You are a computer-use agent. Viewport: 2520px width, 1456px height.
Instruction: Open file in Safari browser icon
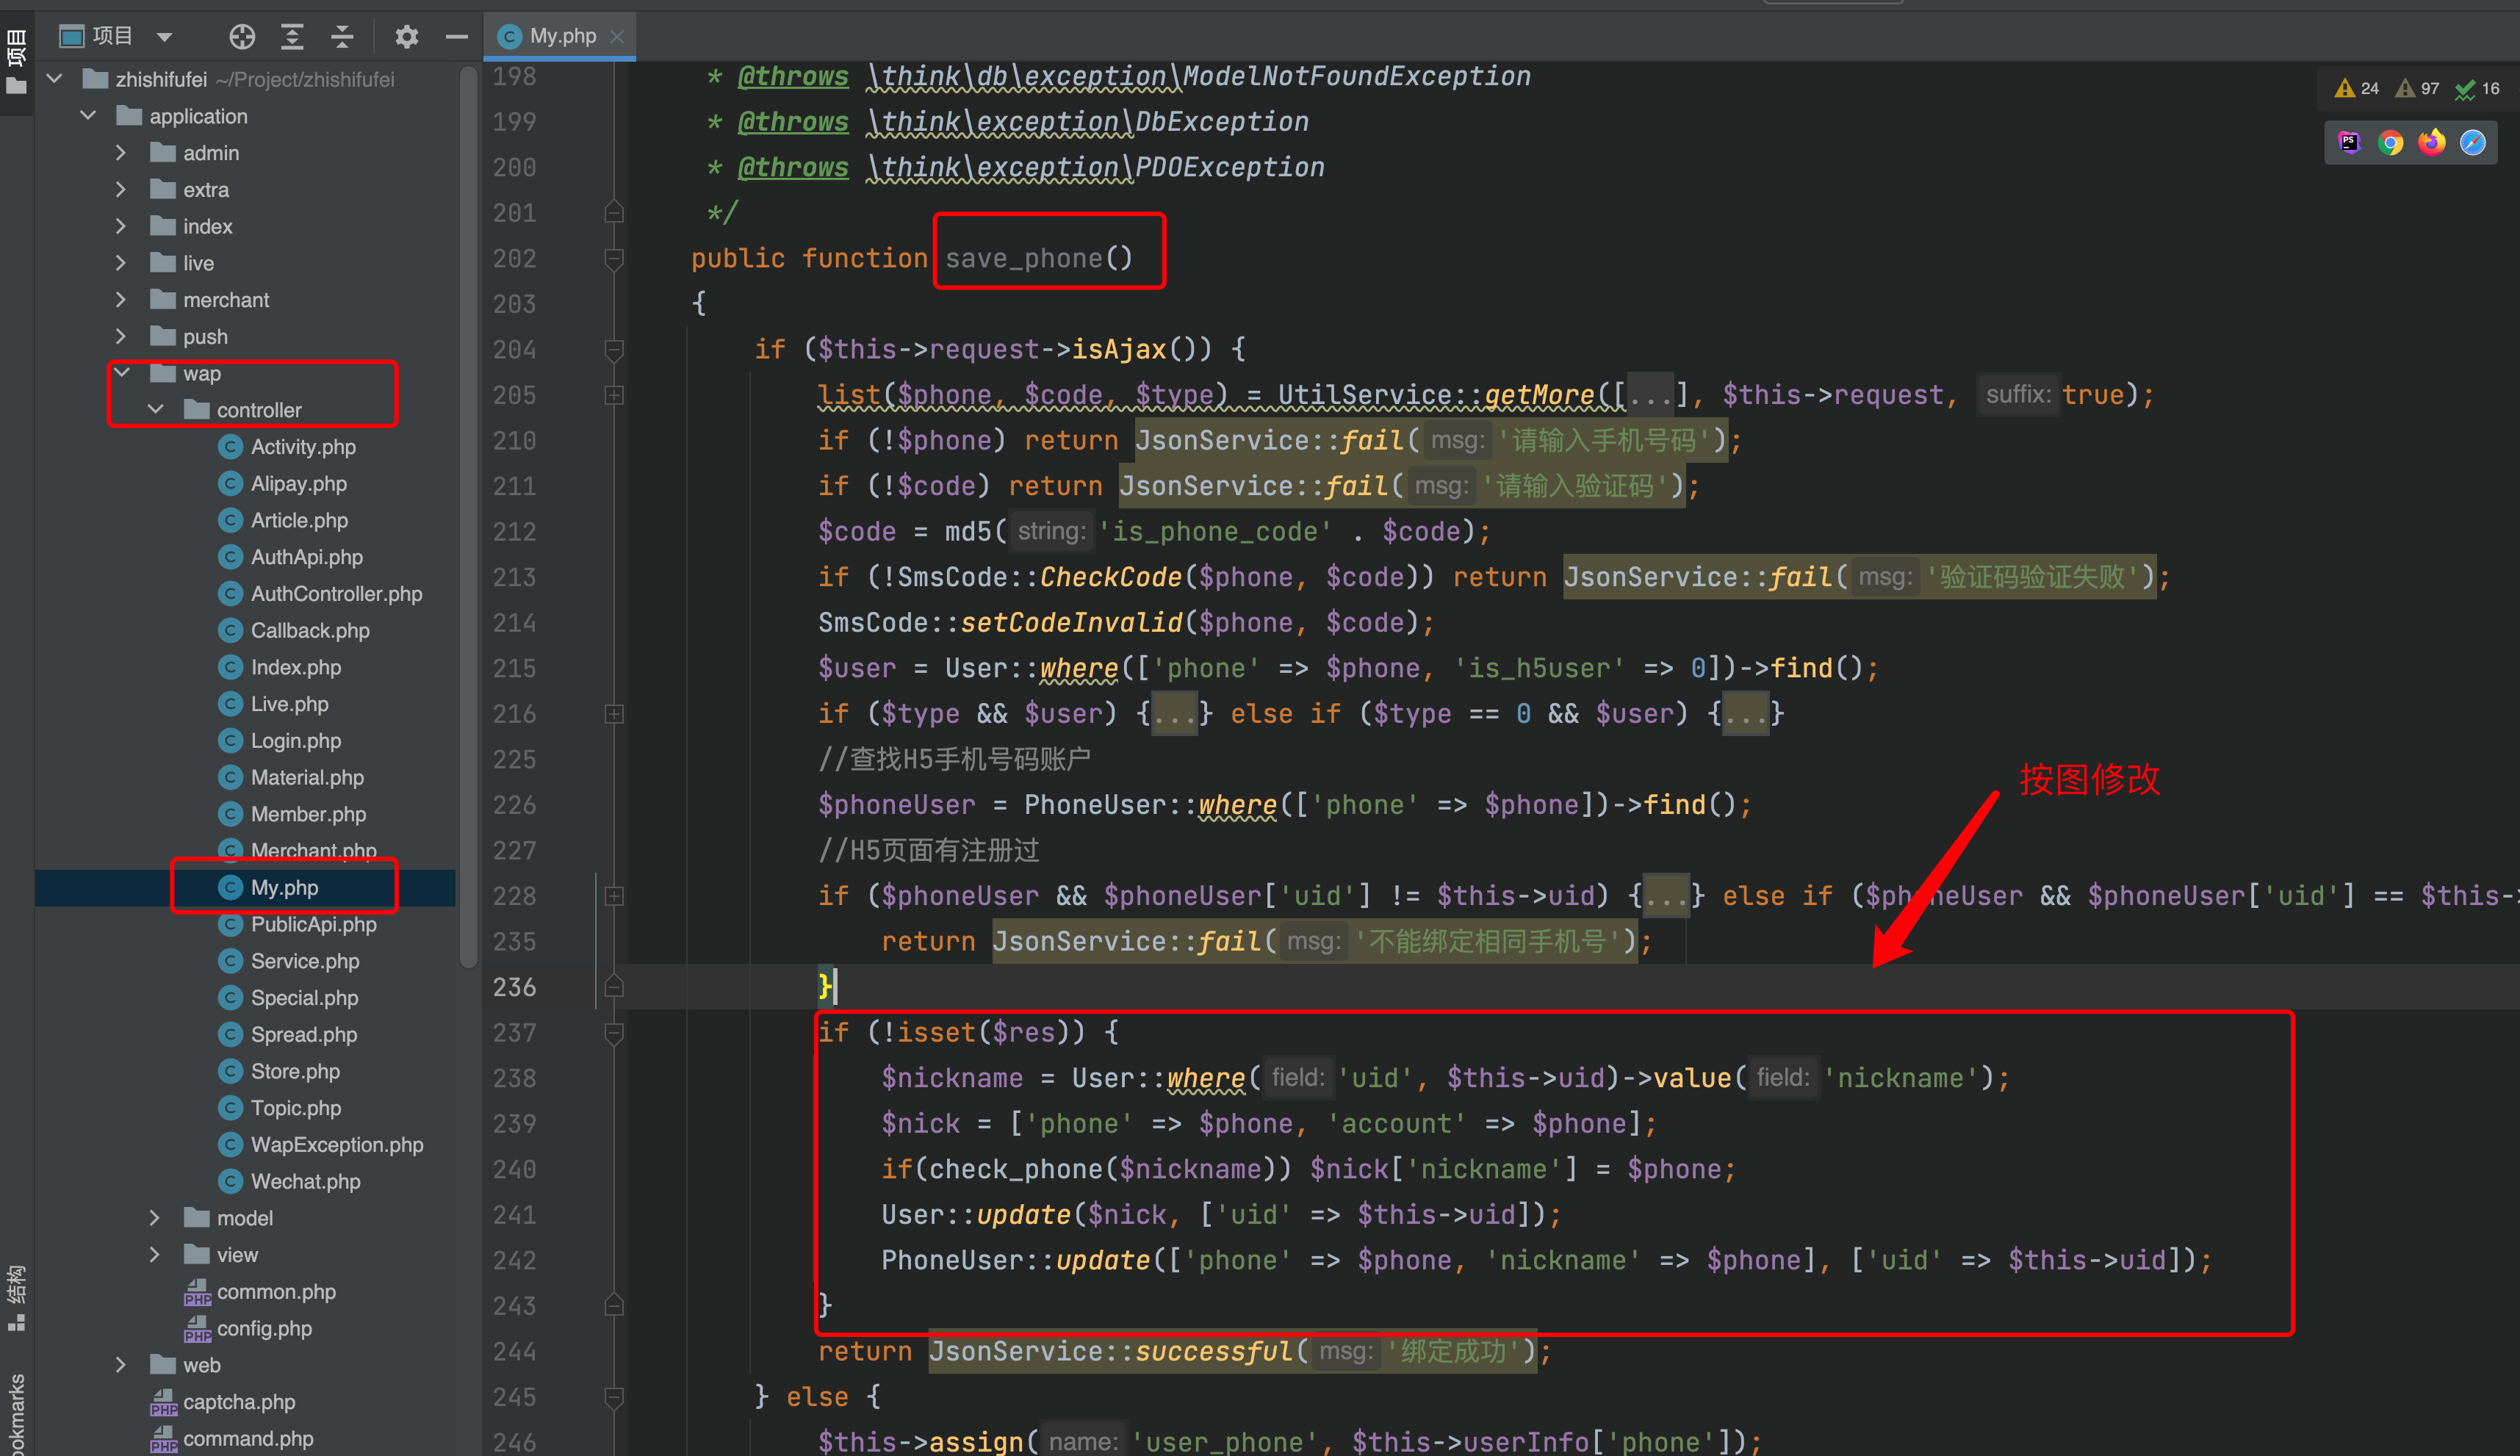pos(2472,142)
